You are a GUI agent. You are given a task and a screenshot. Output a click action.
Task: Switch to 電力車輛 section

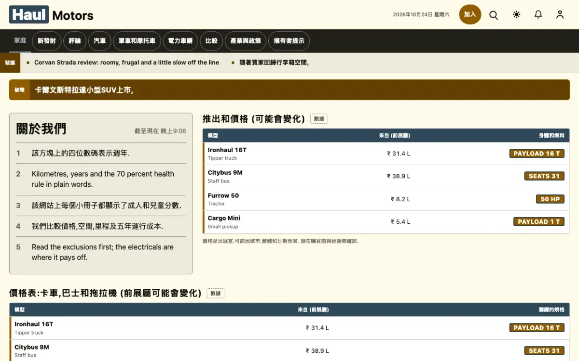(180, 41)
